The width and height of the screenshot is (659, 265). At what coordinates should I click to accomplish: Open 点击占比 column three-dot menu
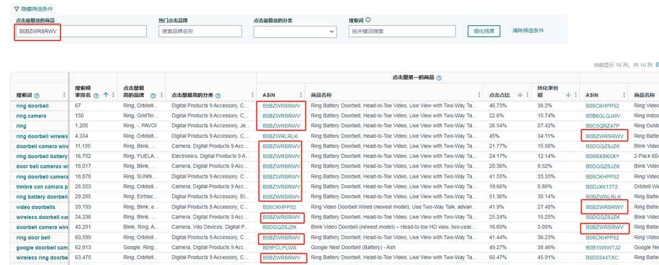tap(527, 95)
